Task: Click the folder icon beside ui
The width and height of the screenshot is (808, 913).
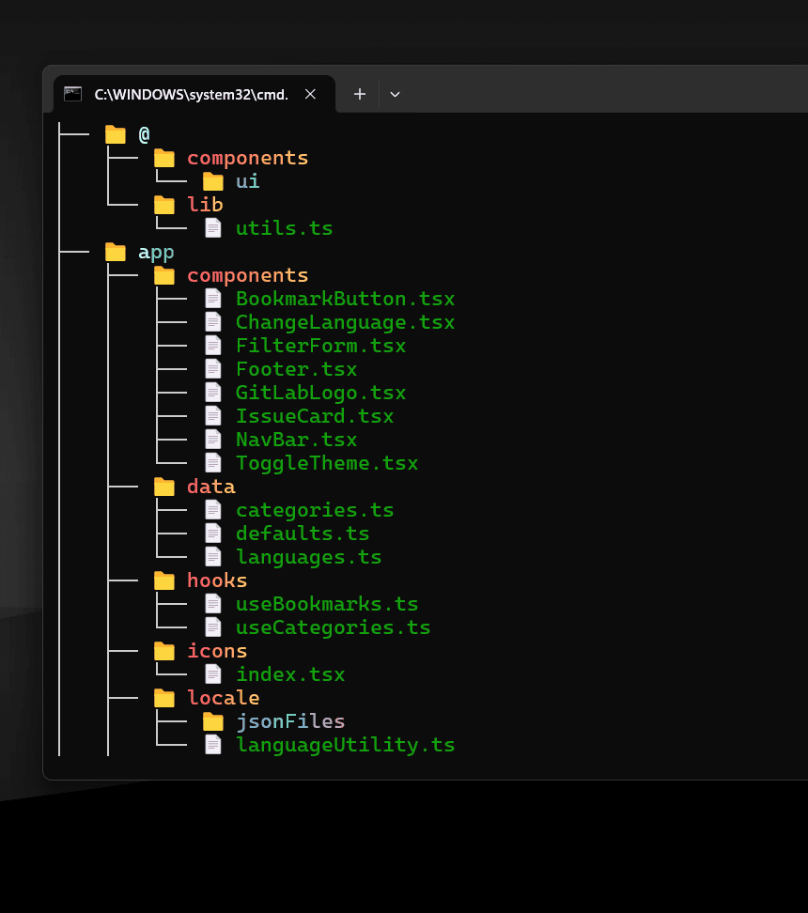Action: click(x=213, y=181)
